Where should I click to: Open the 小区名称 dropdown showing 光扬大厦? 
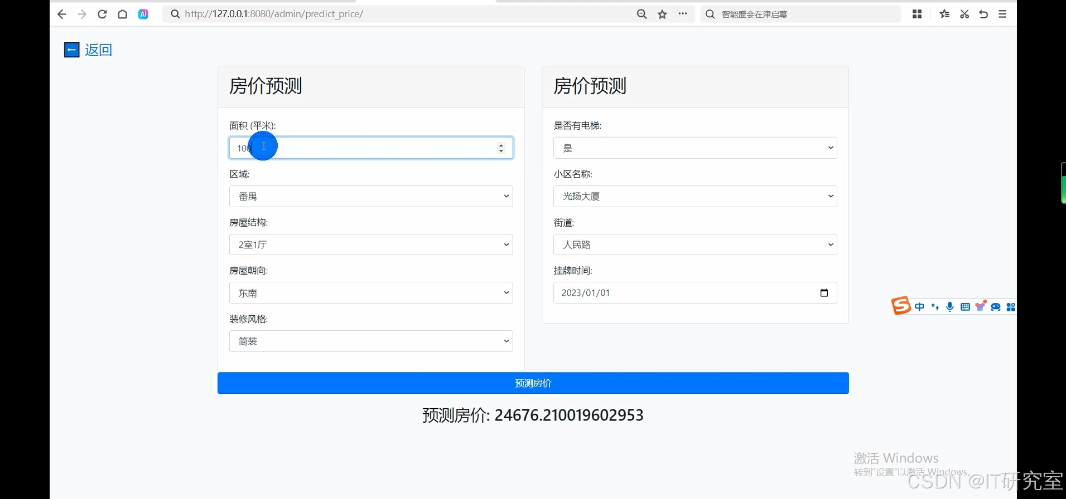695,196
